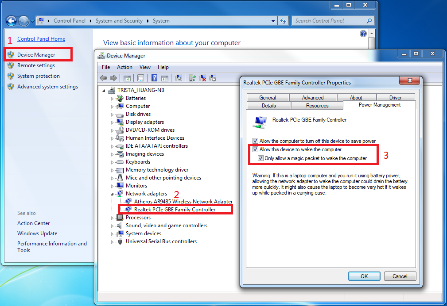This screenshot has height=306, width=447.
Task: Open the File menu in Device Manager
Action: [106, 67]
